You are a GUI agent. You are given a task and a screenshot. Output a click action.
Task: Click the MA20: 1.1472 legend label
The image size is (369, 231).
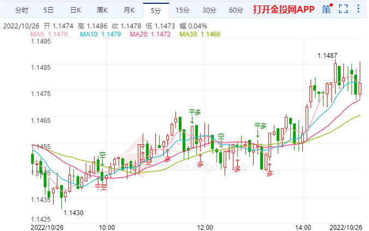150,34
